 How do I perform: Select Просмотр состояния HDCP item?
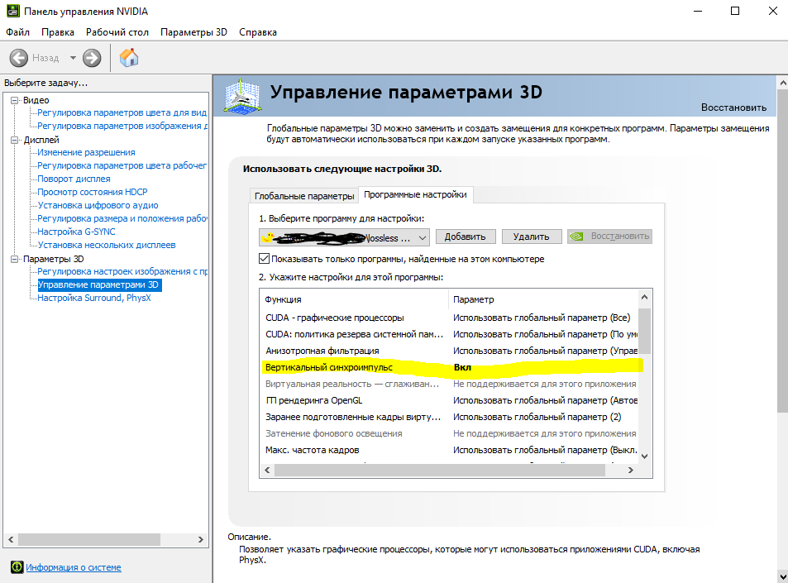pos(93,192)
